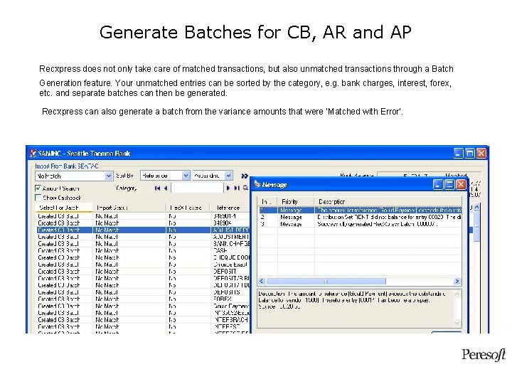Click the Reference column header

tap(230, 208)
